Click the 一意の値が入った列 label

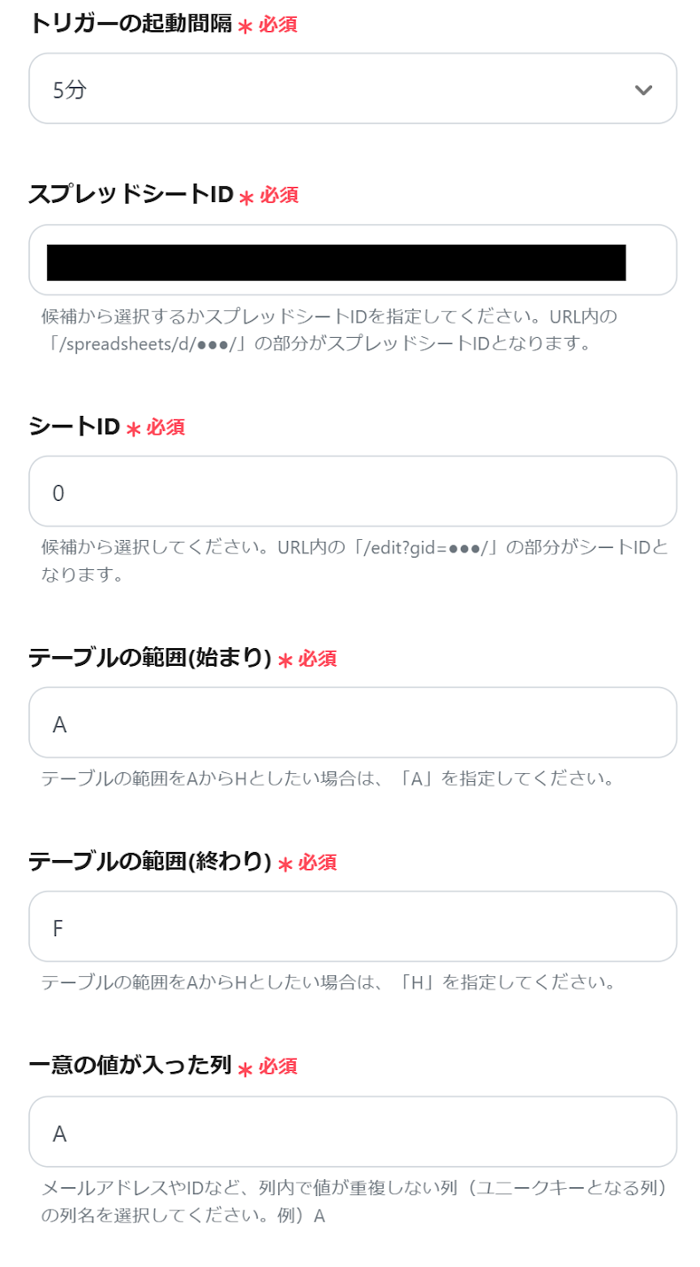[x=130, y=1067]
